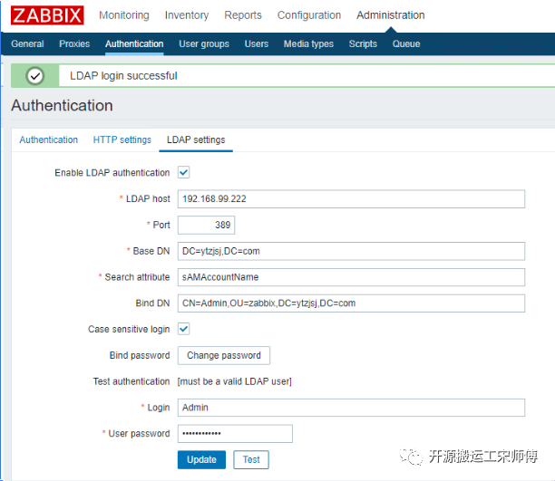
Task: Open the User groups section
Action: 204,43
